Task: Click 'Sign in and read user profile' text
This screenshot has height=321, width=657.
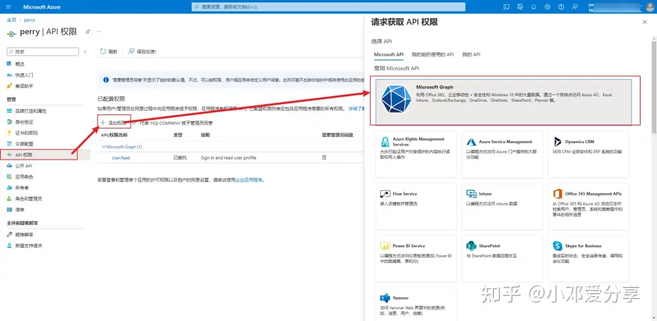Action: [228, 158]
